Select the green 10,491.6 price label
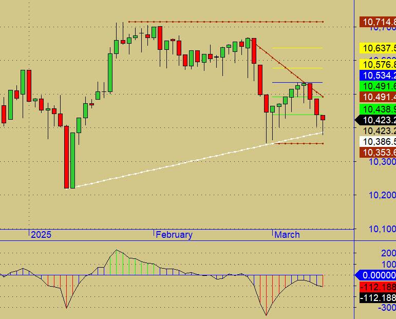The height and width of the screenshot is (319, 396). [378, 86]
